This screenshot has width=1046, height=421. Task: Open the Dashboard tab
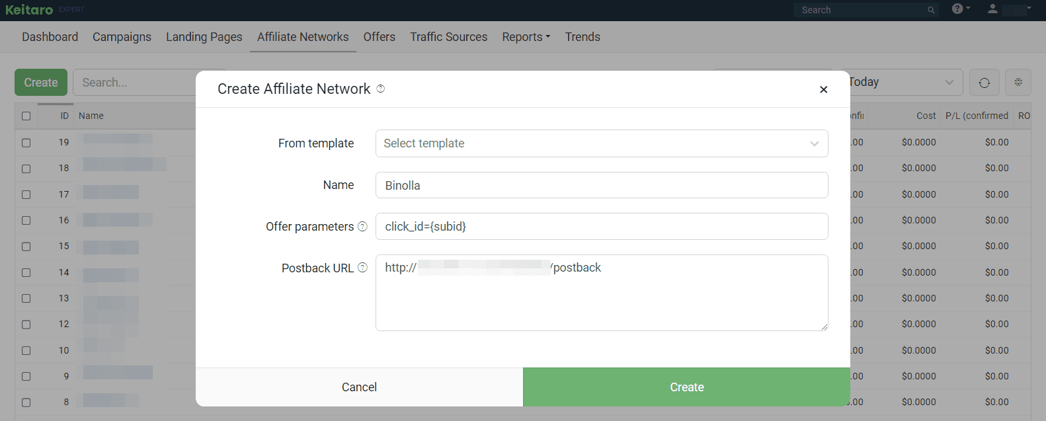50,37
